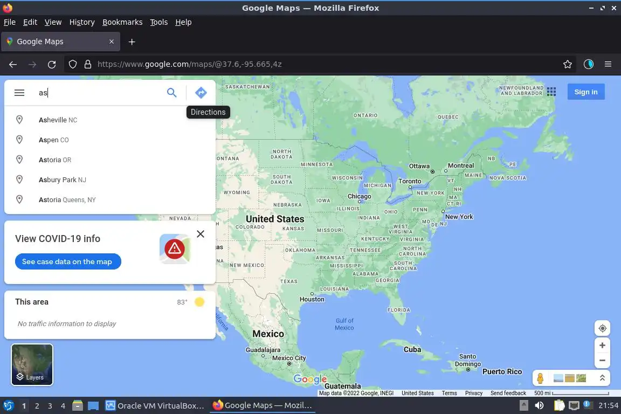The width and height of the screenshot is (621, 414).
Task: Open the Layers thumbnail
Action: click(x=32, y=364)
